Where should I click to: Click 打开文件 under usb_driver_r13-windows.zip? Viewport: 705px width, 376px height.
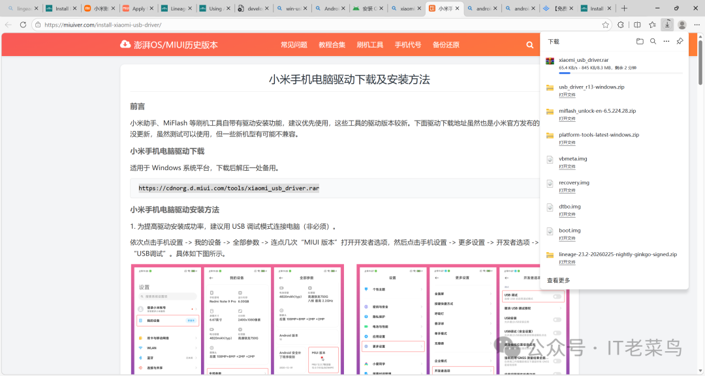coord(567,94)
